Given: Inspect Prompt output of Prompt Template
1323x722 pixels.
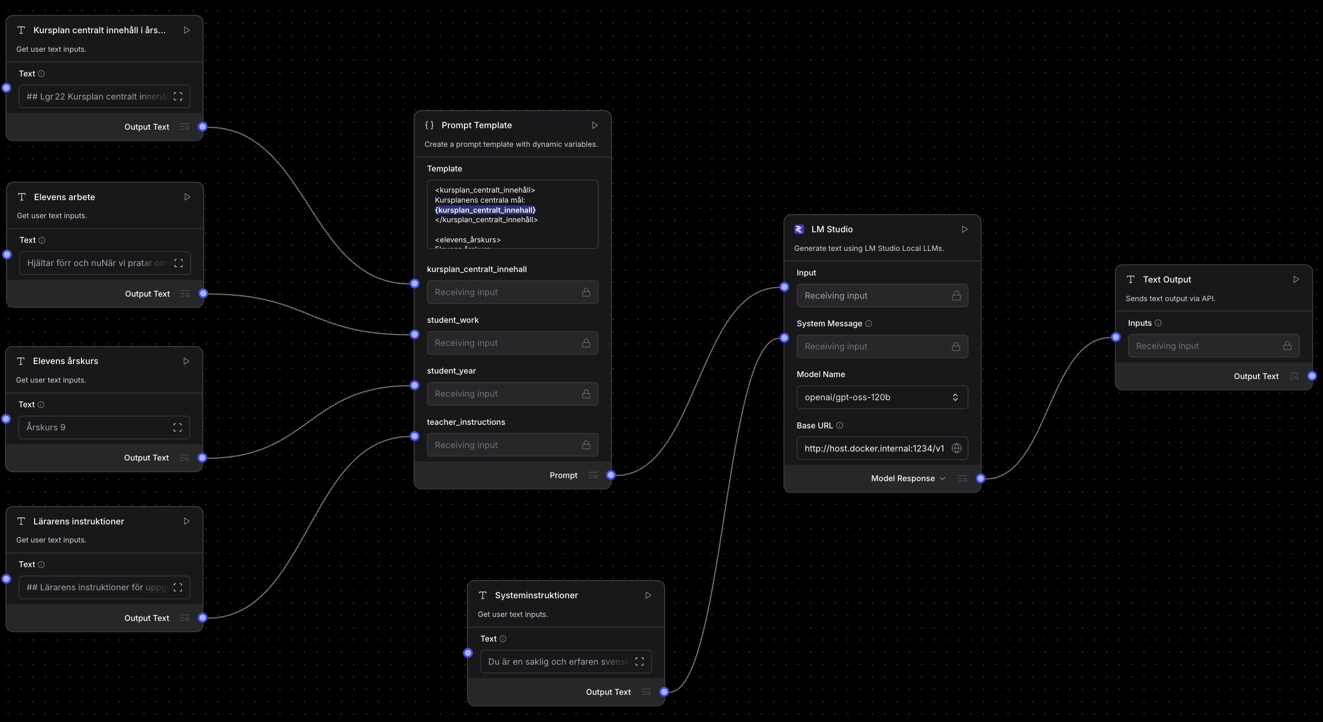Looking at the screenshot, I should coord(592,476).
